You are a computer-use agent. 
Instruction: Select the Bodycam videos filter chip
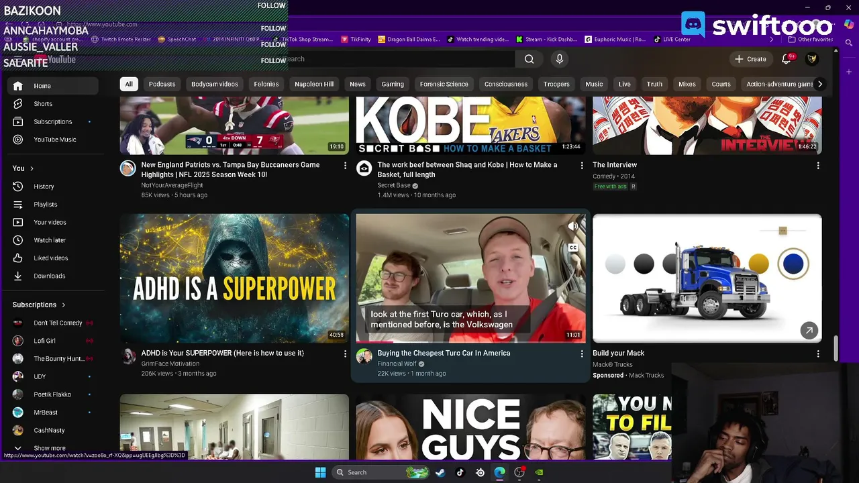[215, 84]
